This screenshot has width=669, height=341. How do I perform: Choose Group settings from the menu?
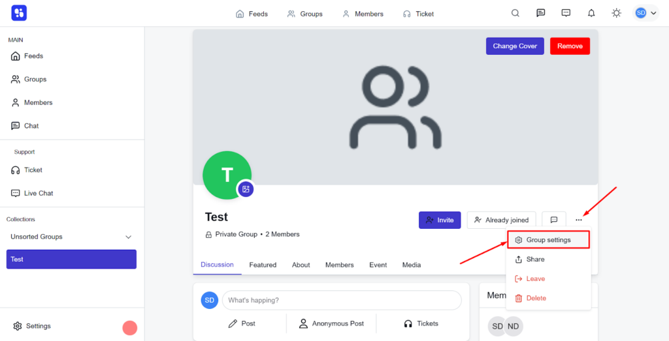coord(549,240)
